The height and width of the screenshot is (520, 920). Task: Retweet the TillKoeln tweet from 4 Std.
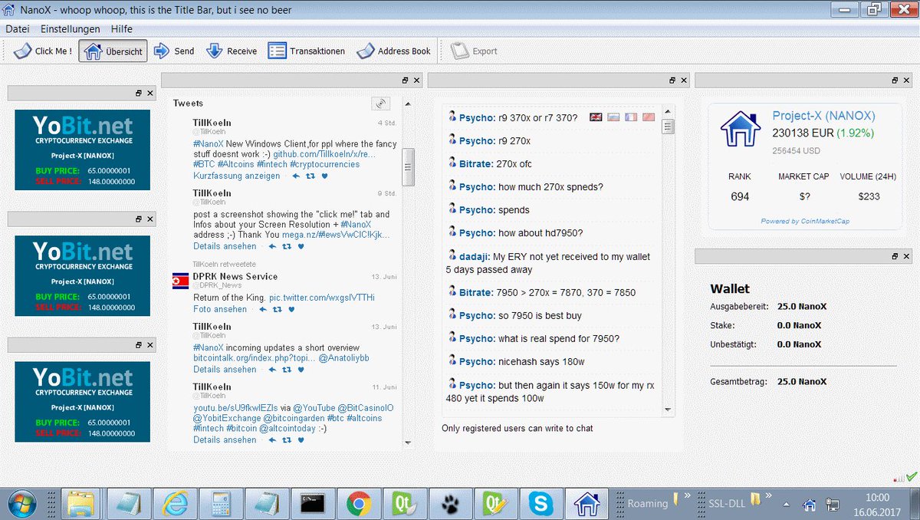[310, 176]
